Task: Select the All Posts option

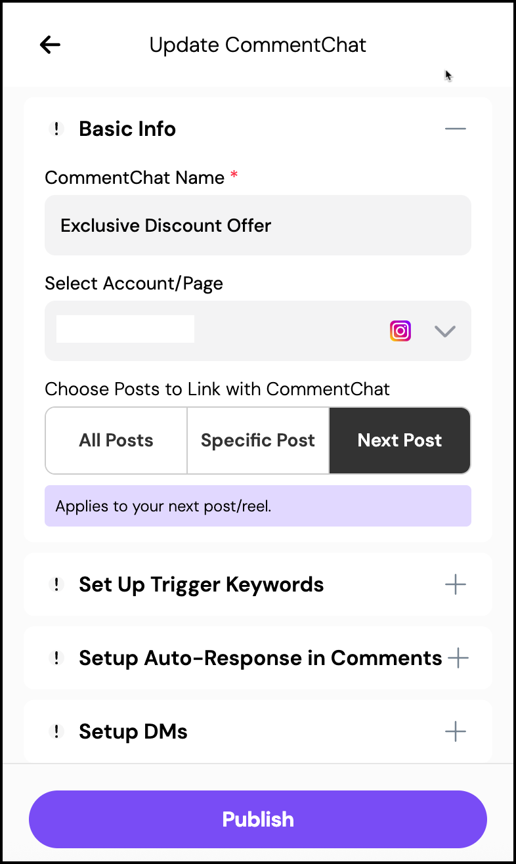Action: pos(116,441)
